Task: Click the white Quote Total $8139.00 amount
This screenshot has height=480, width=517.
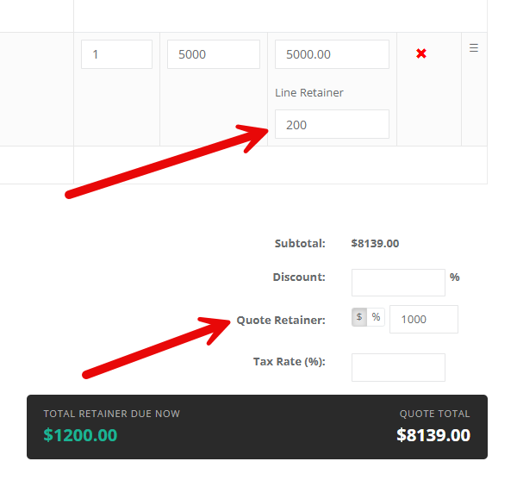Action: pyautogui.click(x=433, y=435)
